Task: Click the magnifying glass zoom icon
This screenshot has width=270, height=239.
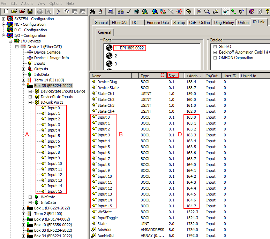Action: point(207,11)
